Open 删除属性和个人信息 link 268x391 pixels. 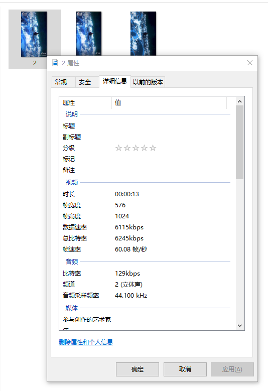point(86,342)
